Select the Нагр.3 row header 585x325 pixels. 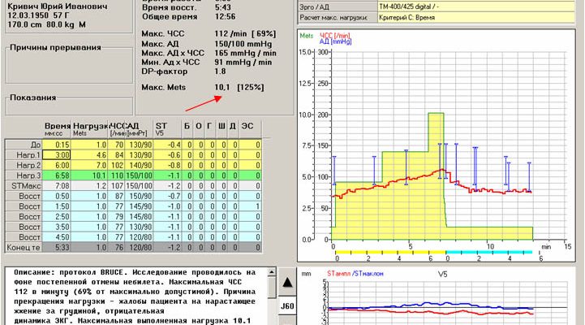(22, 175)
